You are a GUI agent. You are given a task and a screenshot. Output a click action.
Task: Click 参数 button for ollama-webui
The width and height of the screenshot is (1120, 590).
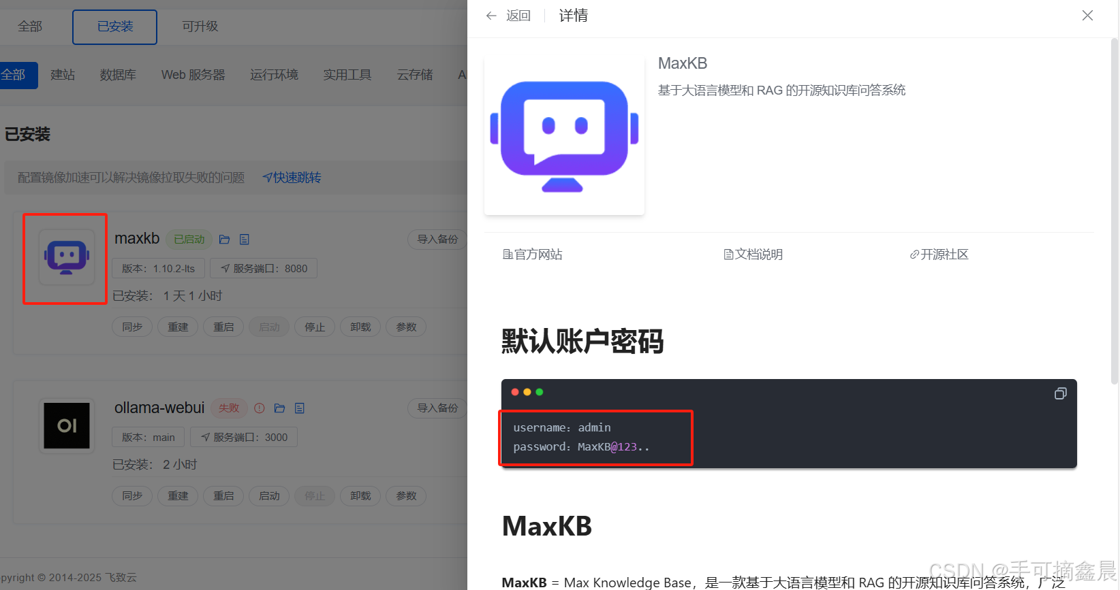[x=406, y=496]
